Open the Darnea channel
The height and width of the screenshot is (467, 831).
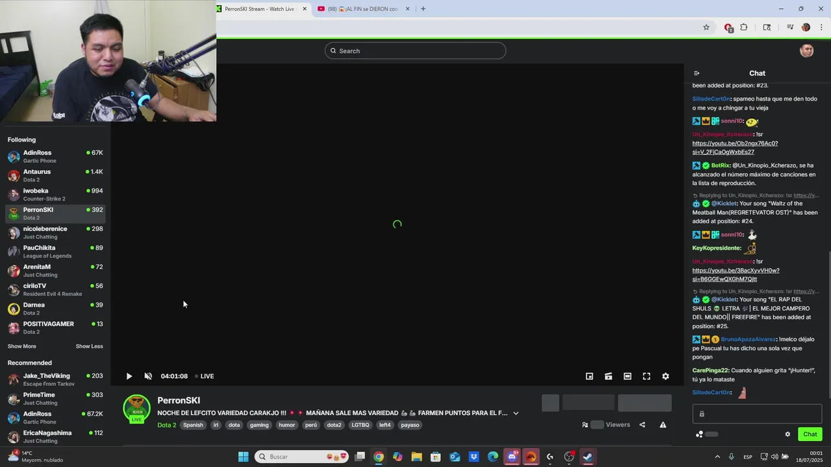[55, 309]
